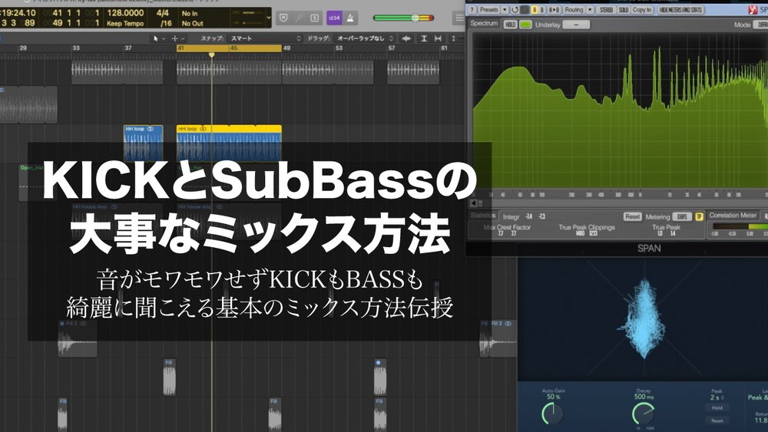This screenshot has width=768, height=432.
Task: Open the secondary marquee tool menu
Action: tap(178, 38)
